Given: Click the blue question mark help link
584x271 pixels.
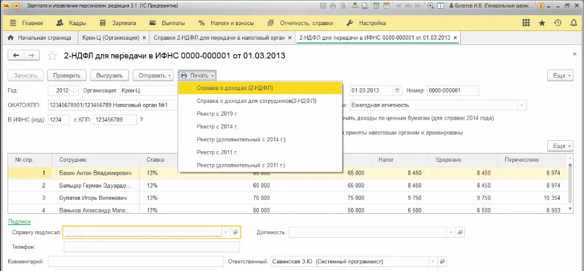Looking at the screenshot, I should 141,120.
